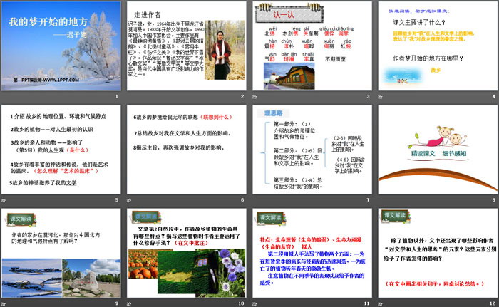499x307 pixels.
Task: Click slide number label 7
Action: tap(368, 199)
